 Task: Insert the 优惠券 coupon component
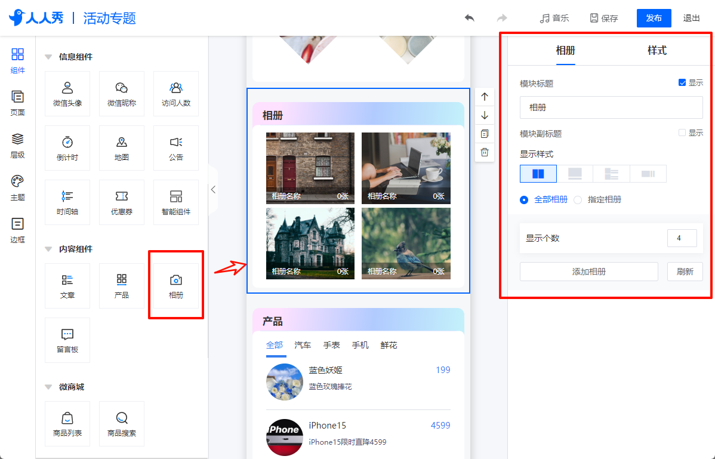(122, 202)
